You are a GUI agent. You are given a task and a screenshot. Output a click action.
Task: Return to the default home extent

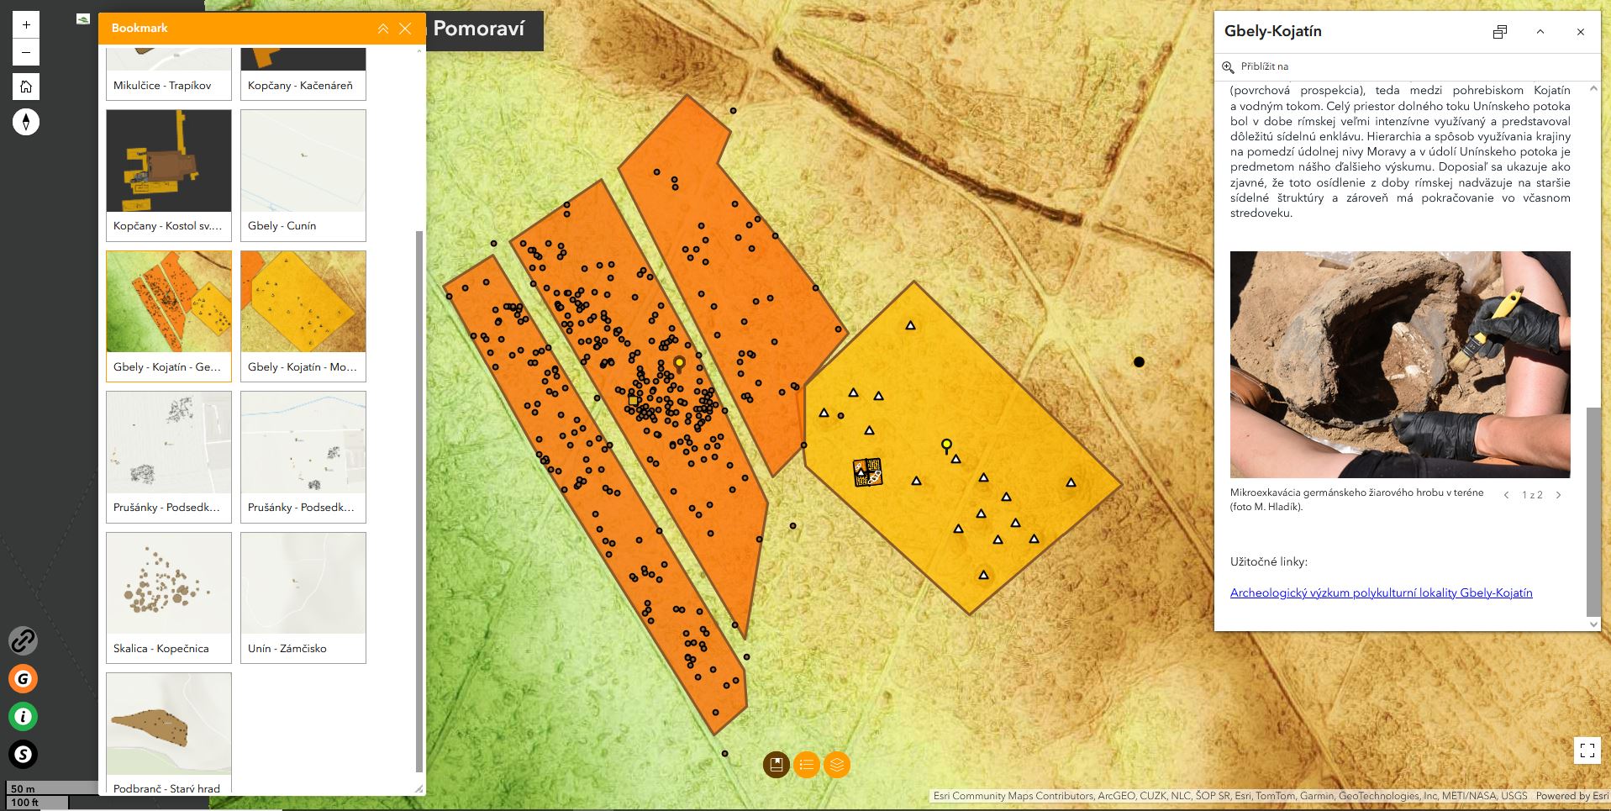(x=26, y=87)
